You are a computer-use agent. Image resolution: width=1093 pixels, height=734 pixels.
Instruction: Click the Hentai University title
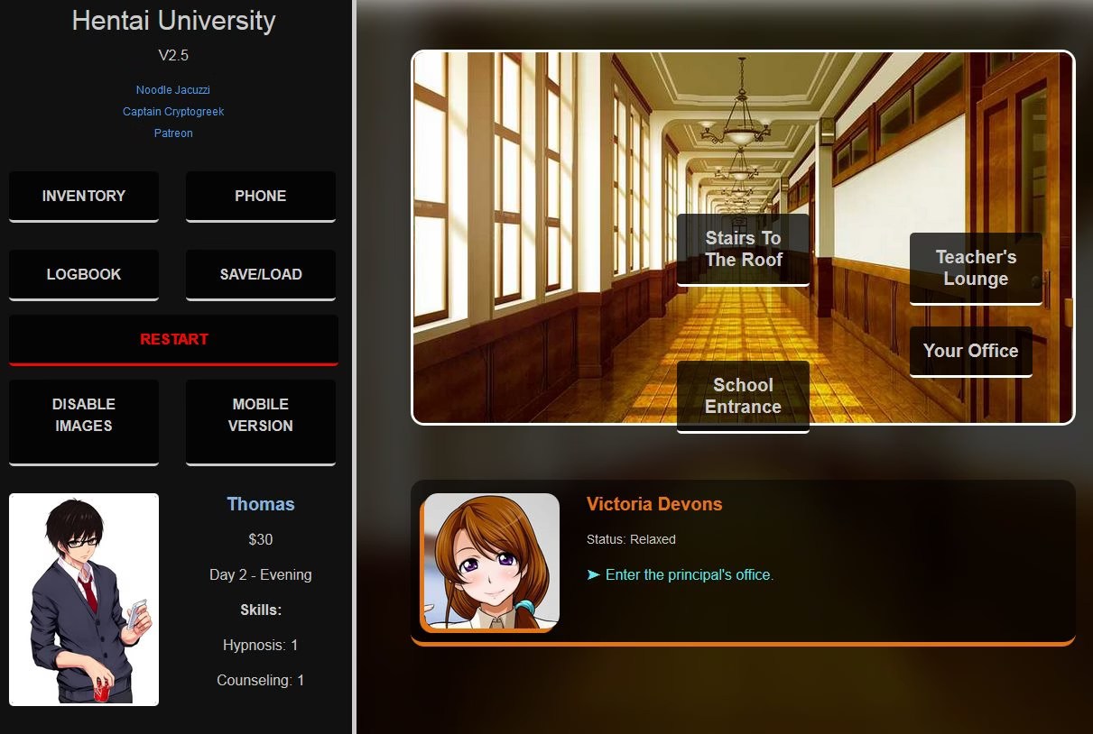coord(173,21)
